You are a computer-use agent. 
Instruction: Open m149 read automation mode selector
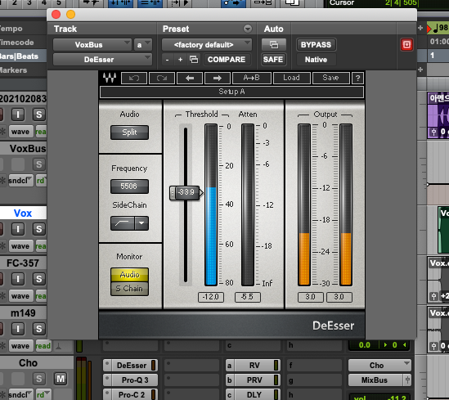(43, 346)
